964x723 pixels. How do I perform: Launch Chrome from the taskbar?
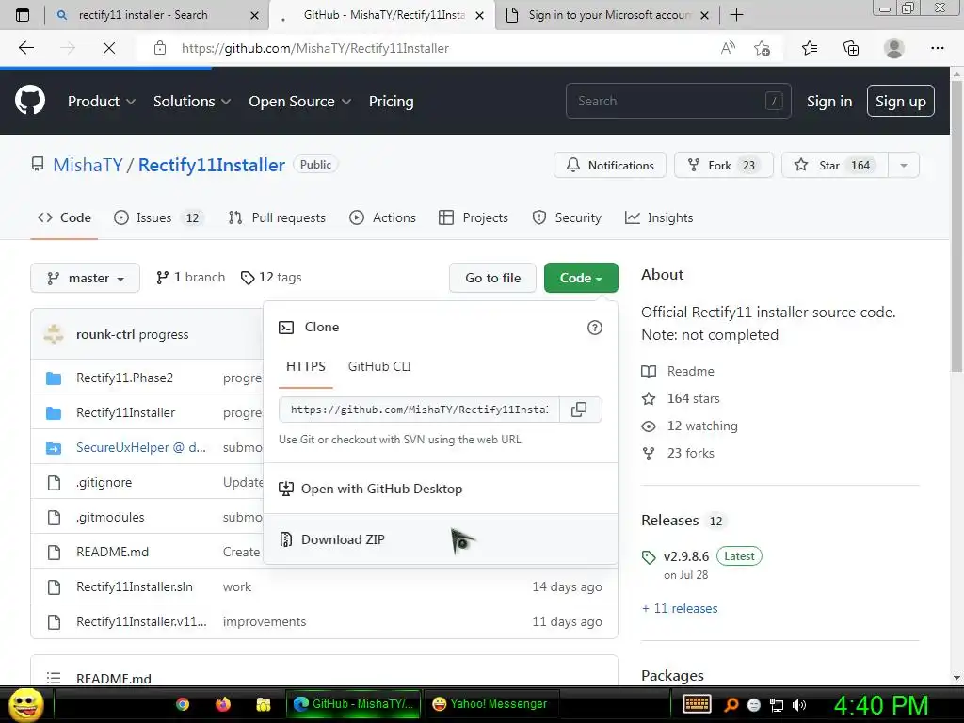183,704
